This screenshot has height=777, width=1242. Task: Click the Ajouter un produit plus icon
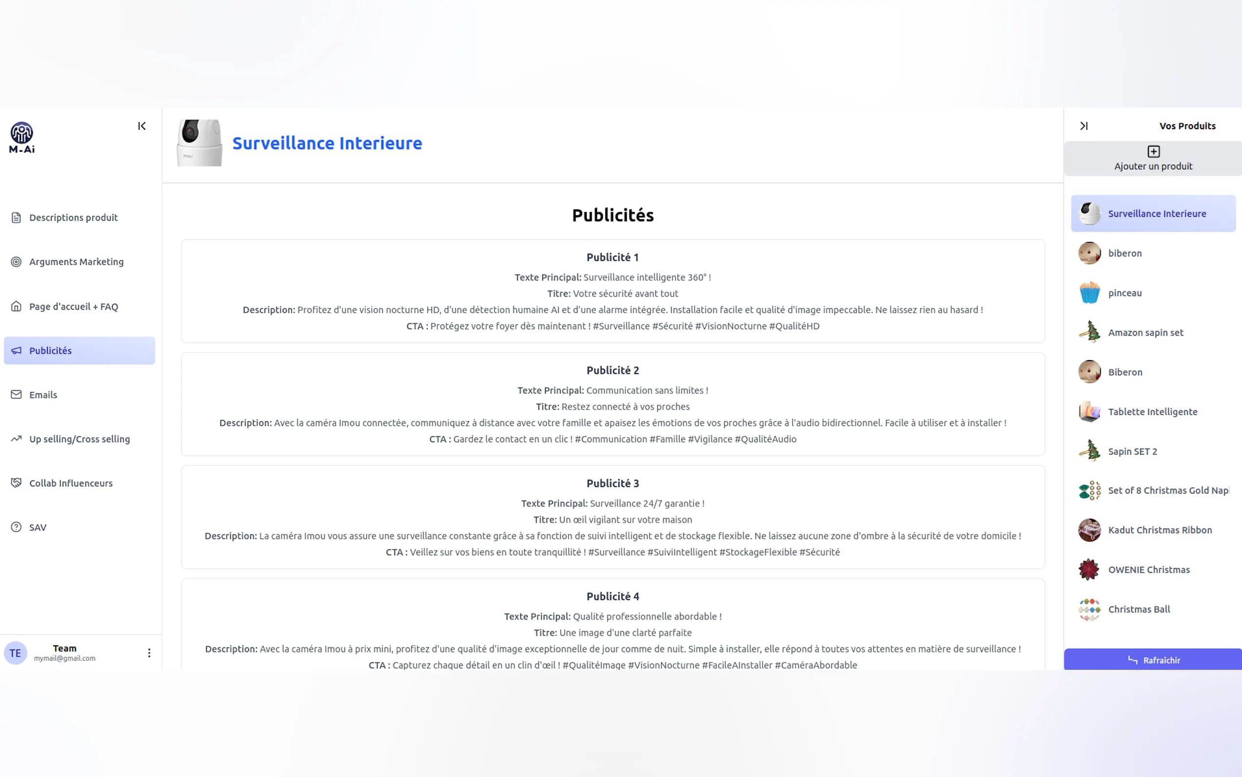pyautogui.click(x=1153, y=152)
